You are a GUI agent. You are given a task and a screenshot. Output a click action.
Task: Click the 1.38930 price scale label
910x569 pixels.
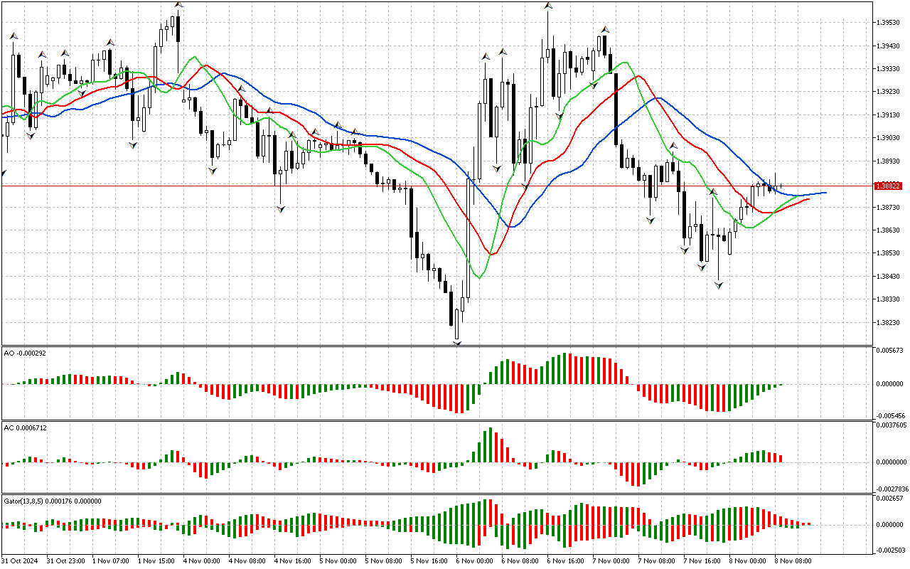click(x=889, y=161)
